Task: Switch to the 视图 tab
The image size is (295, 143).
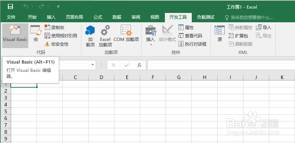Action: [155, 17]
